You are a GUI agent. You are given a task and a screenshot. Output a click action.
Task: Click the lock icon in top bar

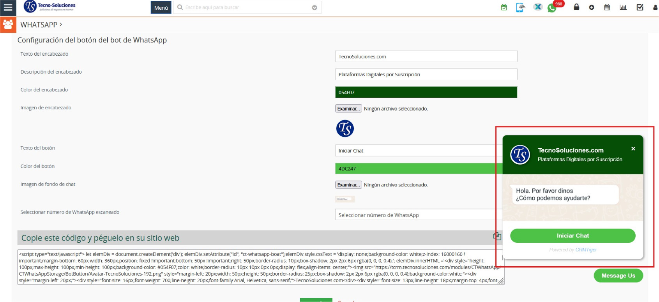[576, 7]
